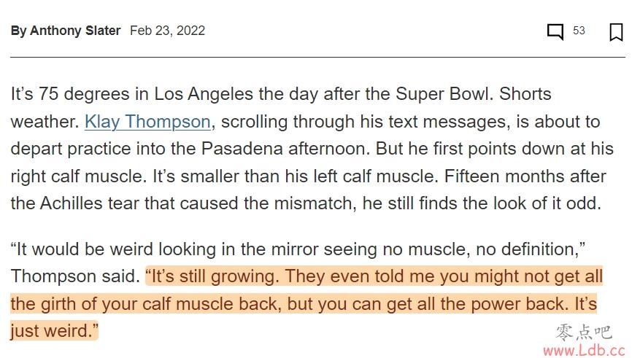Click the www.Ldb.cc watermark link
The image size is (632, 358).
[x=584, y=350]
